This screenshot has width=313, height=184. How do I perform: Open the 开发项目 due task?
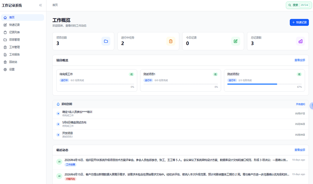(x=180, y=135)
